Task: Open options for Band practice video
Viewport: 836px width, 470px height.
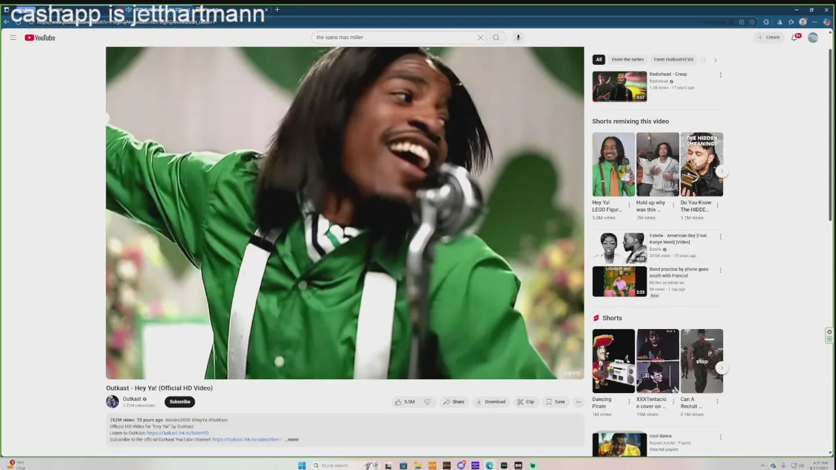Action: pos(720,270)
